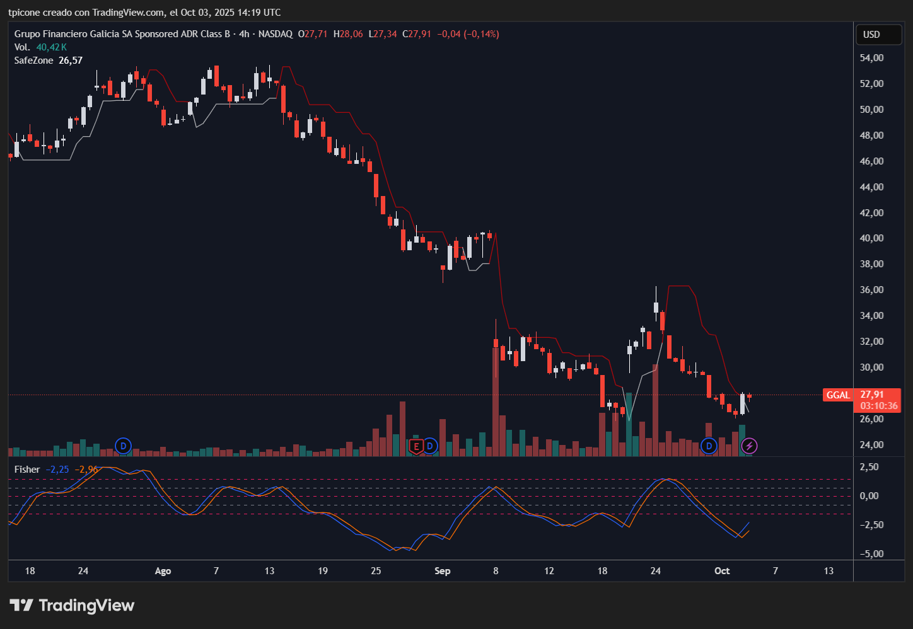Click the GGAL symbol tag on price axis
913x629 pixels.
[x=838, y=395]
